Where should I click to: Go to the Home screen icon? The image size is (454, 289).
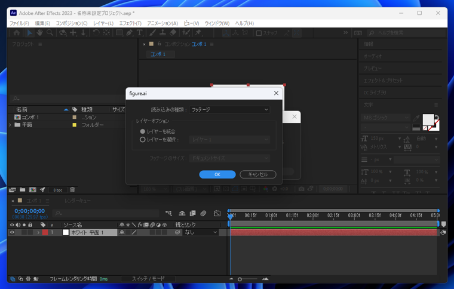pos(17,33)
